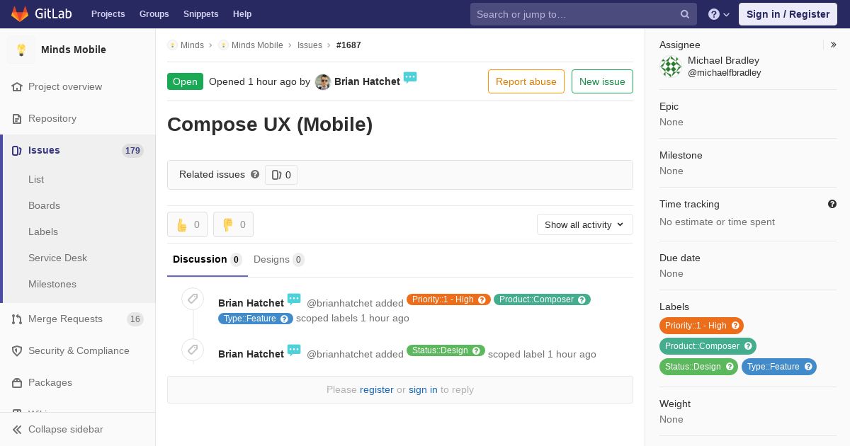
Task: Click Type::Feature label in activity note
Action: tap(256, 319)
